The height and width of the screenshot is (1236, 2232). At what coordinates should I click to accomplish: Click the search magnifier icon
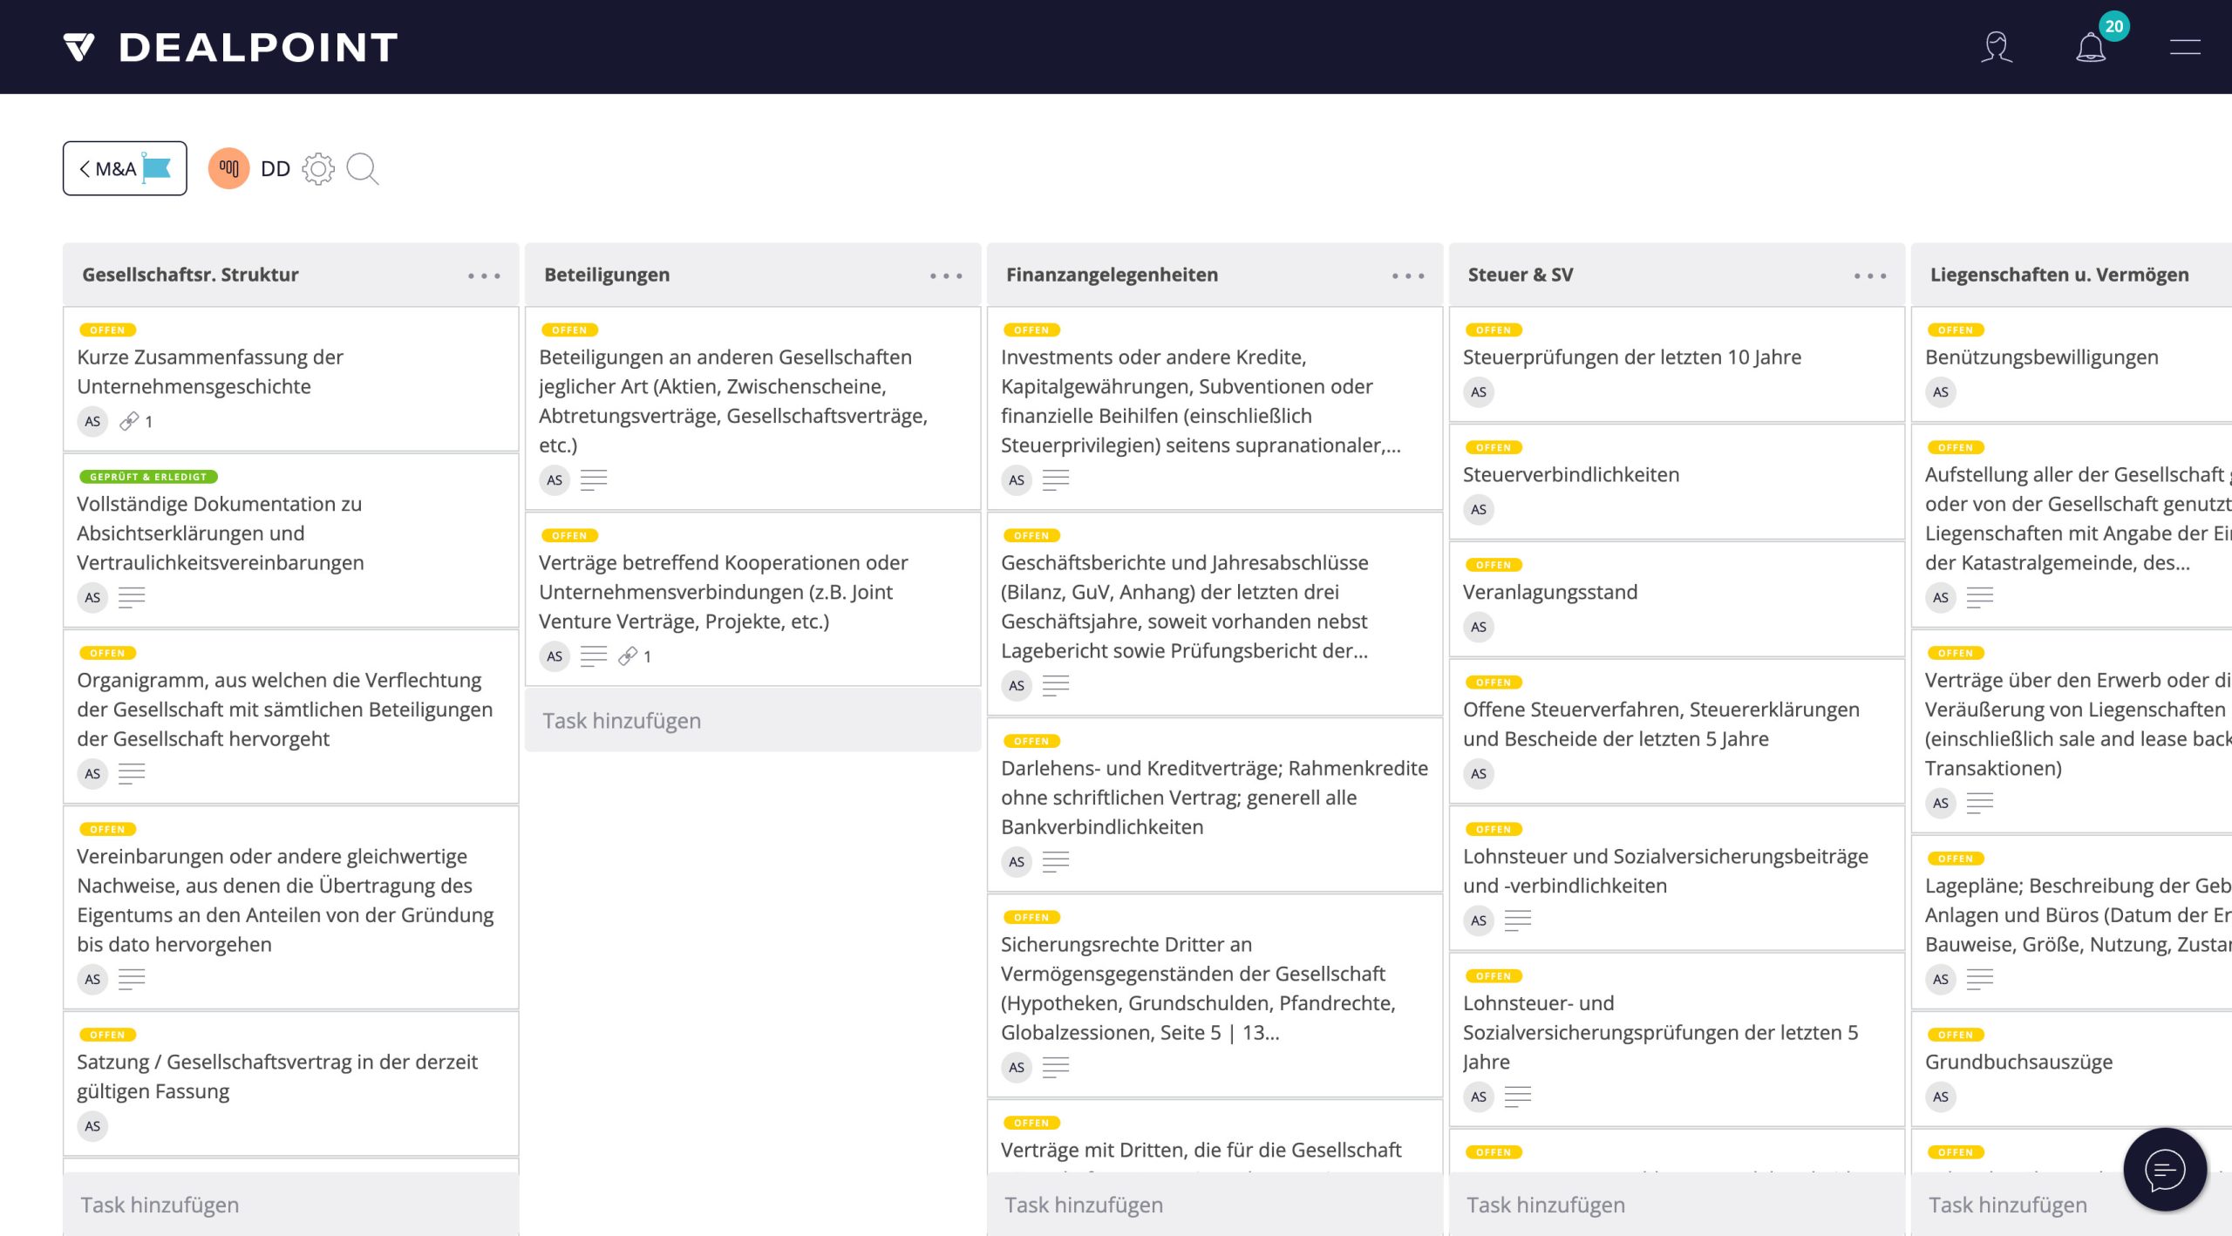pyautogui.click(x=362, y=169)
